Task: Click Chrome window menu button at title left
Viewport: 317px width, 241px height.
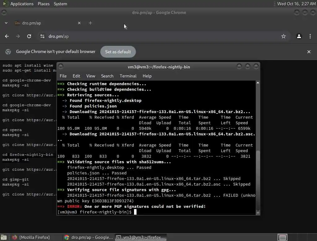Action: [x=4, y=13]
